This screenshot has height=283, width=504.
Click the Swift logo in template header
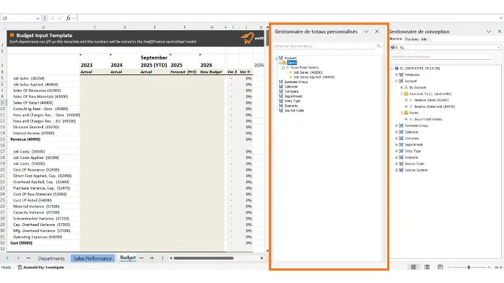click(248, 38)
